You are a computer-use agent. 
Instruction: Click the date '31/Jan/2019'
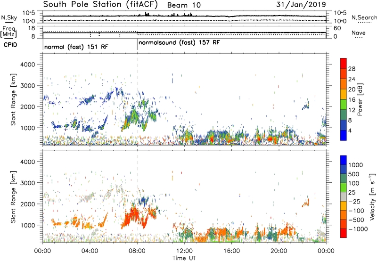pyautogui.click(x=301, y=4)
